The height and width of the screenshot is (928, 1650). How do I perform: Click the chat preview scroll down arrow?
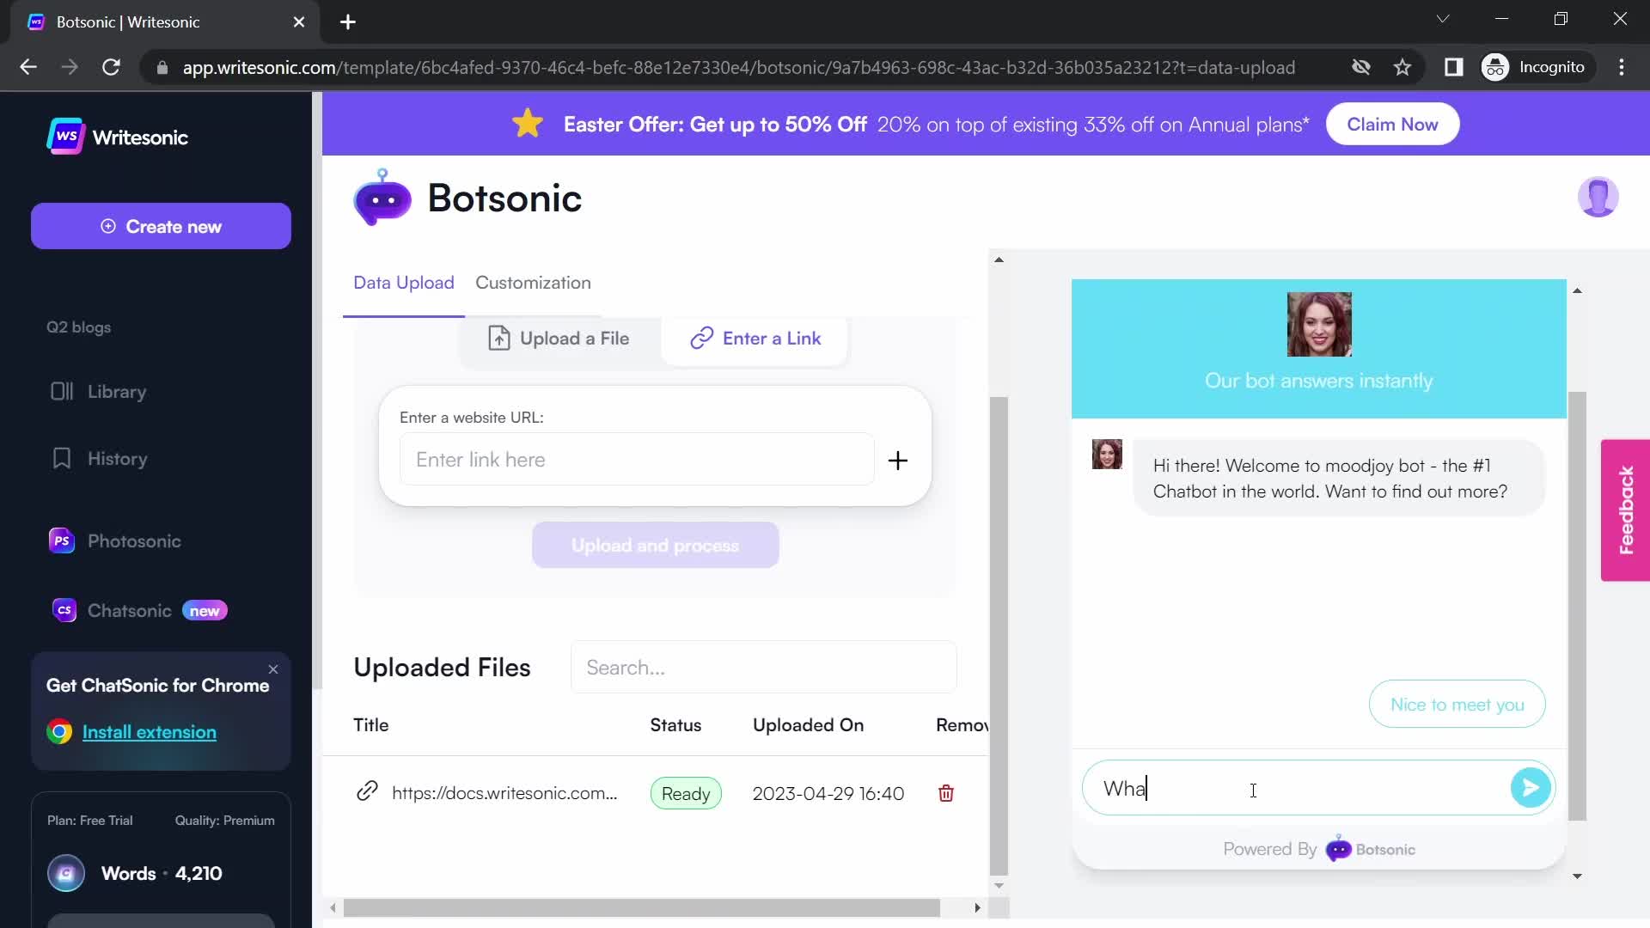point(1577,876)
